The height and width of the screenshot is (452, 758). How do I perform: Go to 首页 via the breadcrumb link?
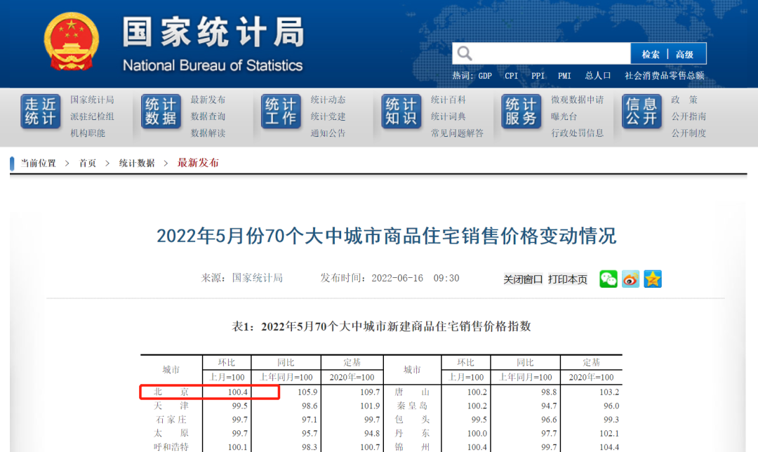click(87, 161)
